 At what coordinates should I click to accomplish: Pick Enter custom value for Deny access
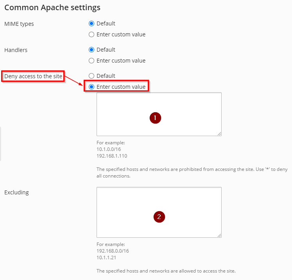click(x=91, y=87)
